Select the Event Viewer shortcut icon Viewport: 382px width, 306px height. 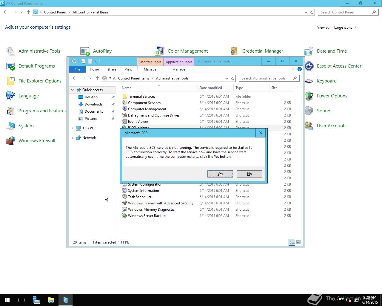click(x=124, y=122)
